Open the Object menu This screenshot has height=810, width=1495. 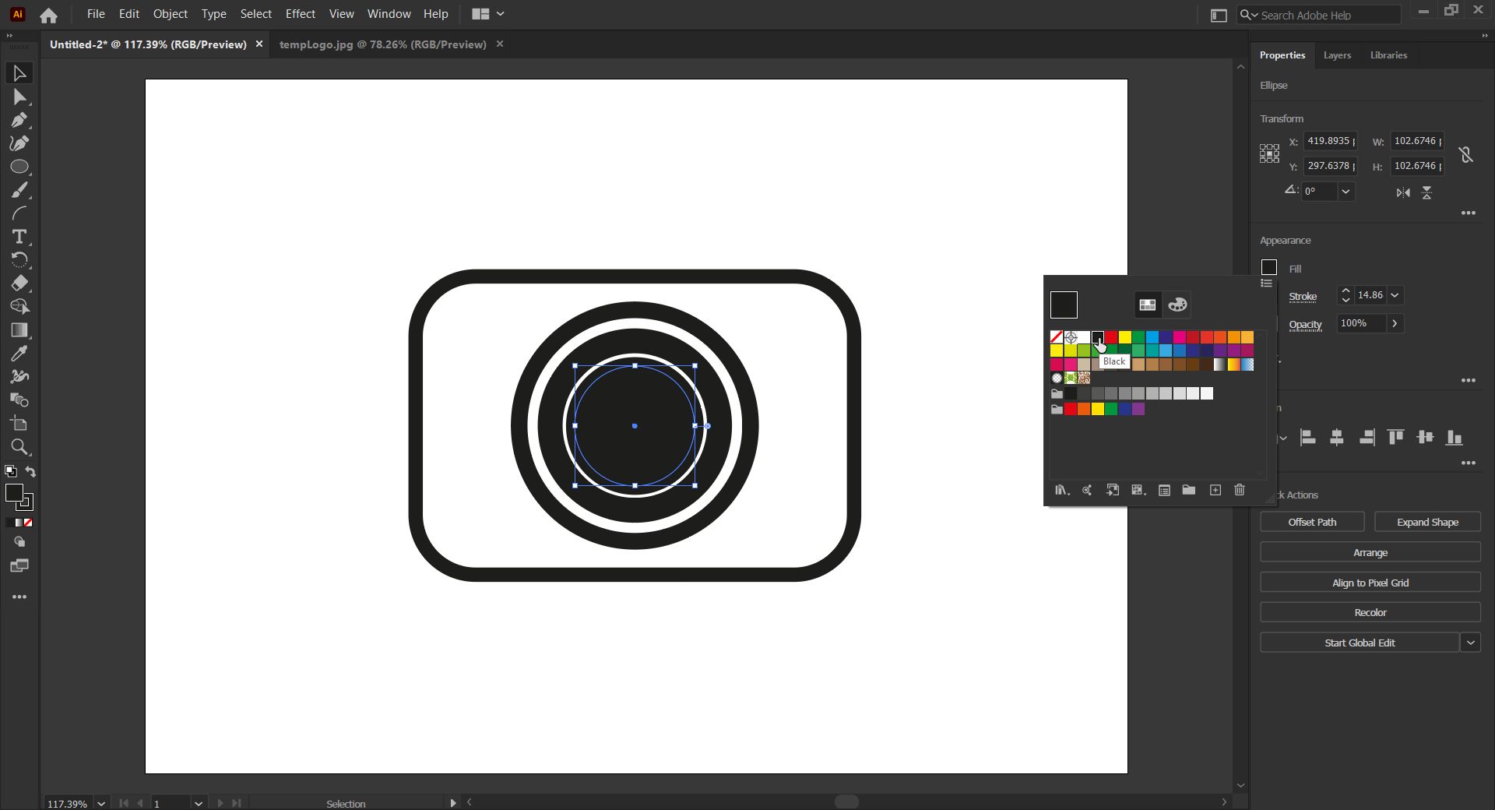point(170,14)
